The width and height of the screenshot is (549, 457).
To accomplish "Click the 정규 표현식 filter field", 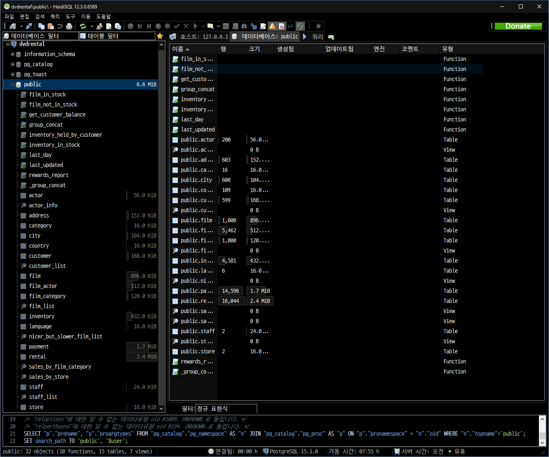I will [x=226, y=409].
